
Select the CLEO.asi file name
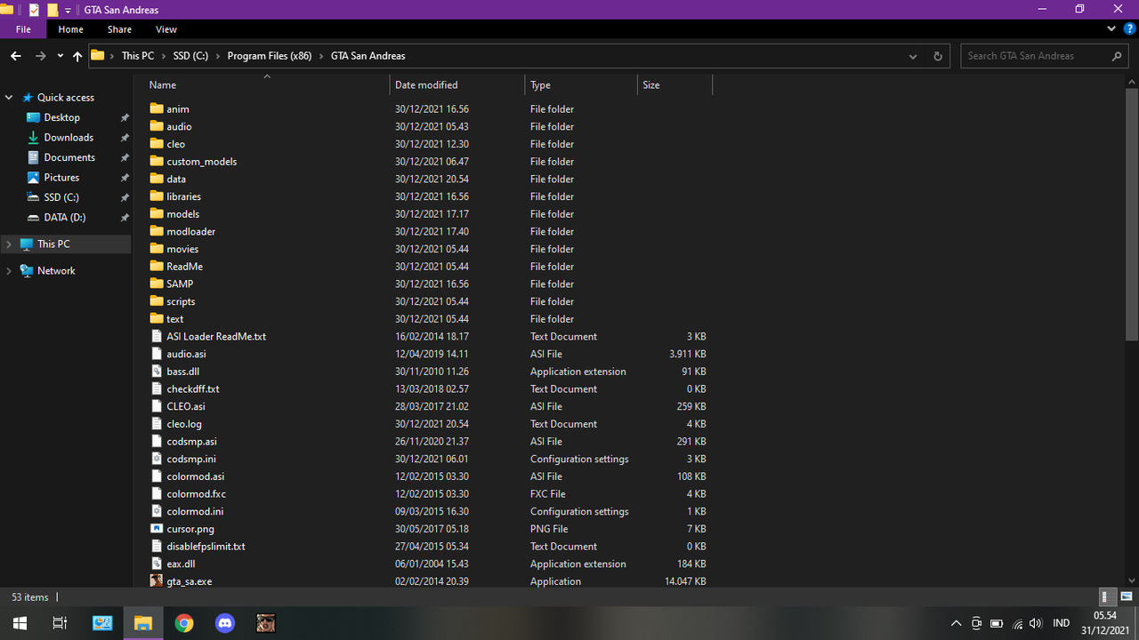click(186, 406)
